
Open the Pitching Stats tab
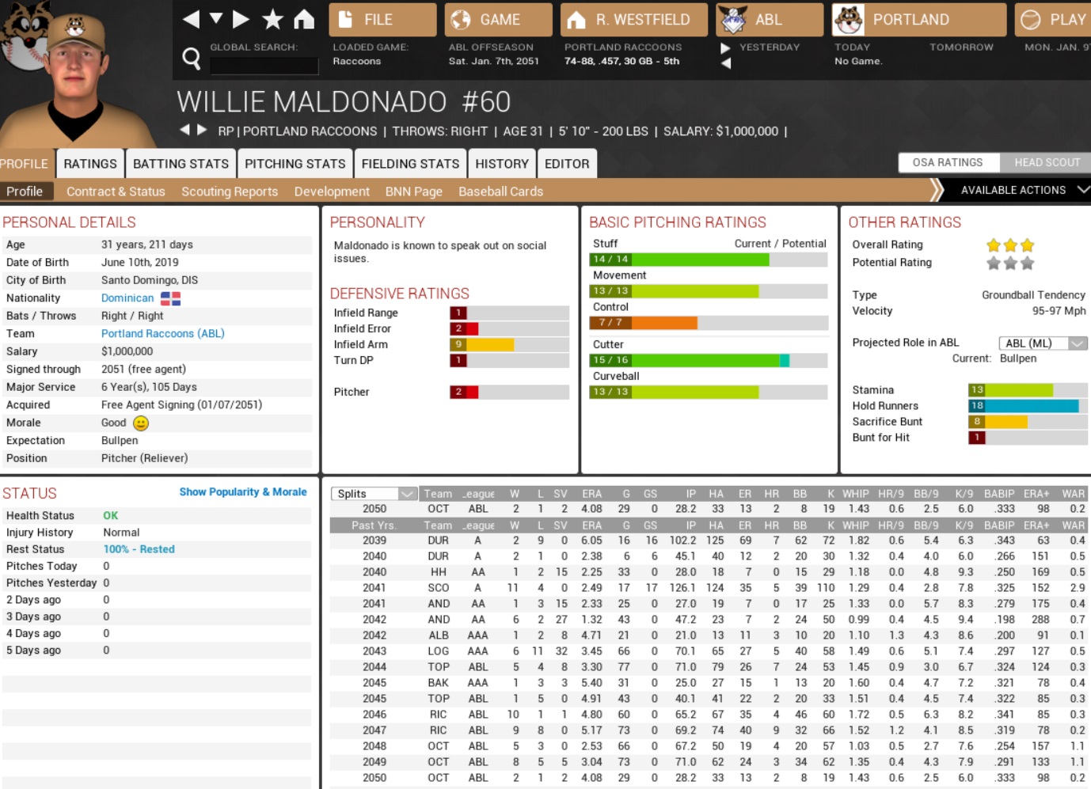tap(295, 164)
